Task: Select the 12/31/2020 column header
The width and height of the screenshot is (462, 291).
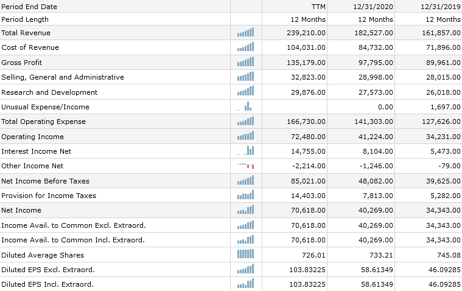Action: tap(373, 7)
